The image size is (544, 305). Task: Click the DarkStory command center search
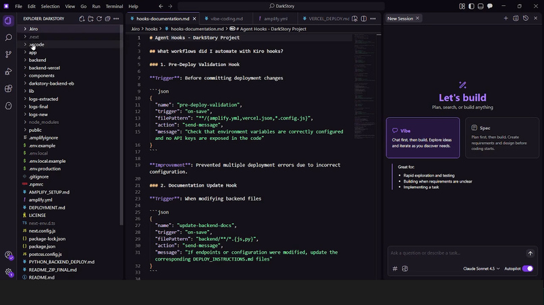coord(281,6)
